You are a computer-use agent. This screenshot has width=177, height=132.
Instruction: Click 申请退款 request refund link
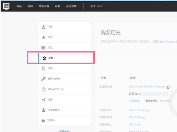click(134, 101)
